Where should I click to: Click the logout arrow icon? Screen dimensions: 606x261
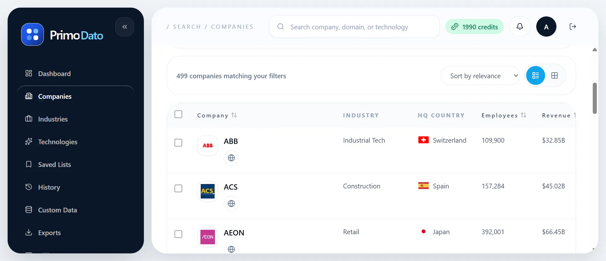pos(573,27)
